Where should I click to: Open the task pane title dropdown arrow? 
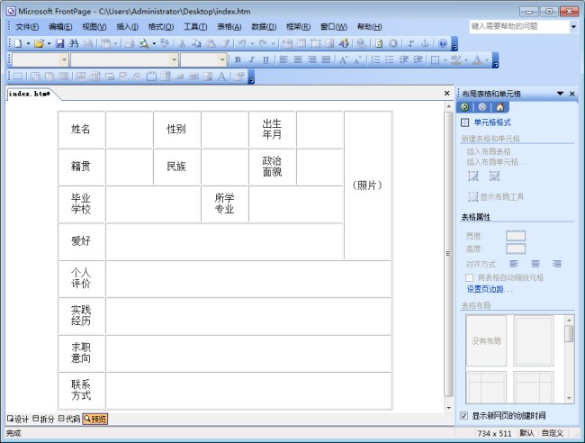pos(560,94)
